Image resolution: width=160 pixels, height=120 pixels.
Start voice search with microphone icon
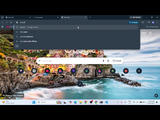tap(103, 61)
